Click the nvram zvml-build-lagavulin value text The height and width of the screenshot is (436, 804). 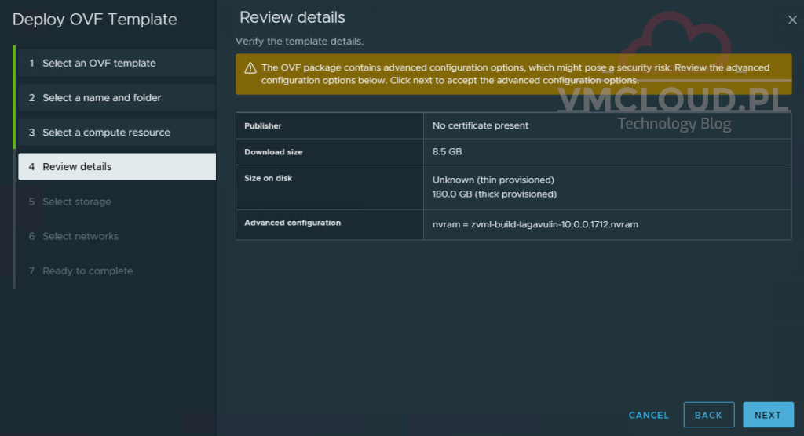coord(535,224)
